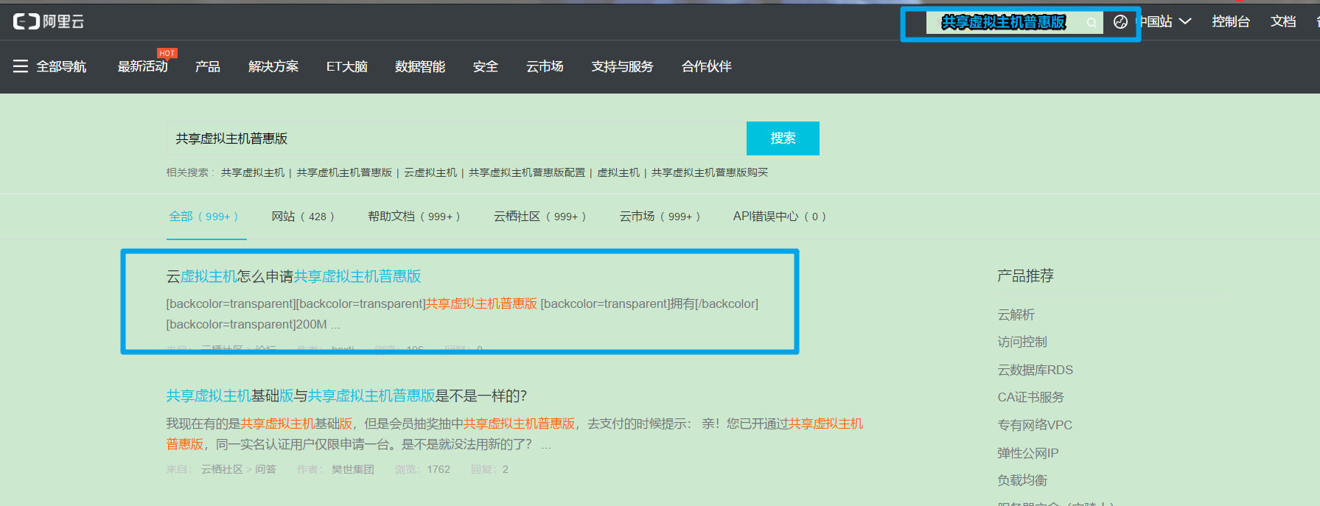Viewport: 1320px width, 506px height.
Task: Open recommended product 云数据库RDS
Action: [x=1035, y=370]
